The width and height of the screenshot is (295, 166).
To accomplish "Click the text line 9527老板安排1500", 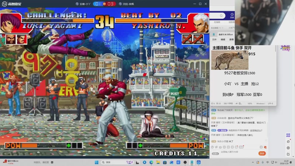I will (x=239, y=73).
